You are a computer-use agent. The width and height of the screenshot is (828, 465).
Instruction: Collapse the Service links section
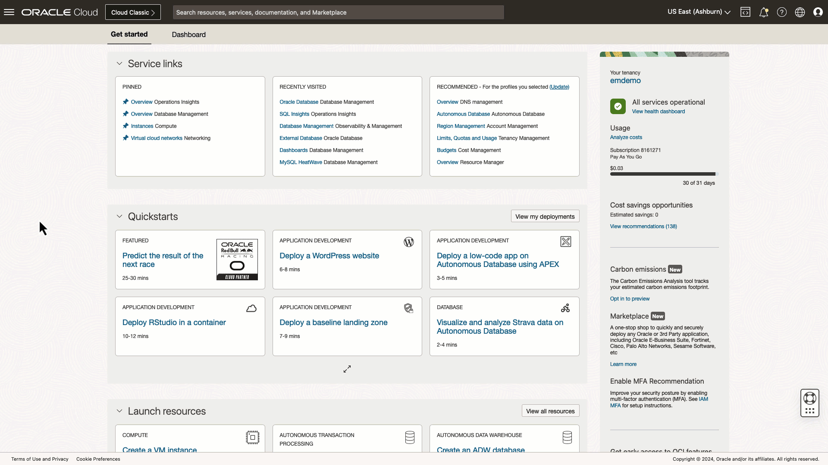(x=119, y=64)
